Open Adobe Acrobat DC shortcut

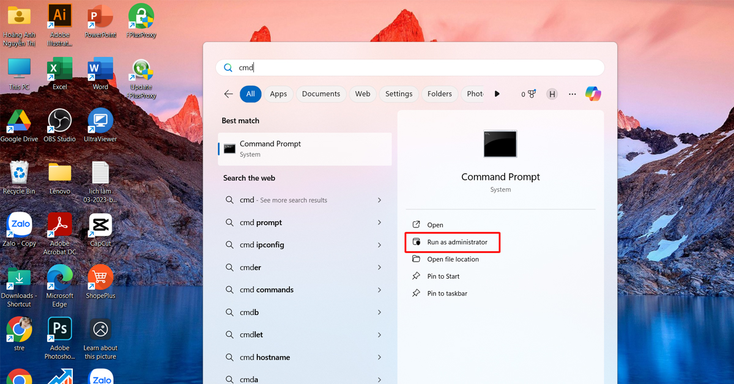click(60, 226)
